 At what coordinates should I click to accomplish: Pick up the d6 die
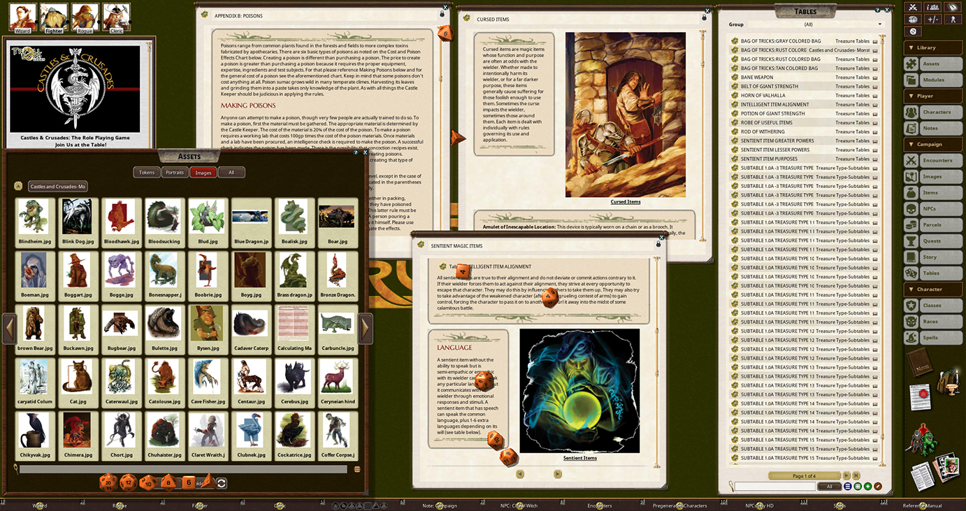point(188,482)
